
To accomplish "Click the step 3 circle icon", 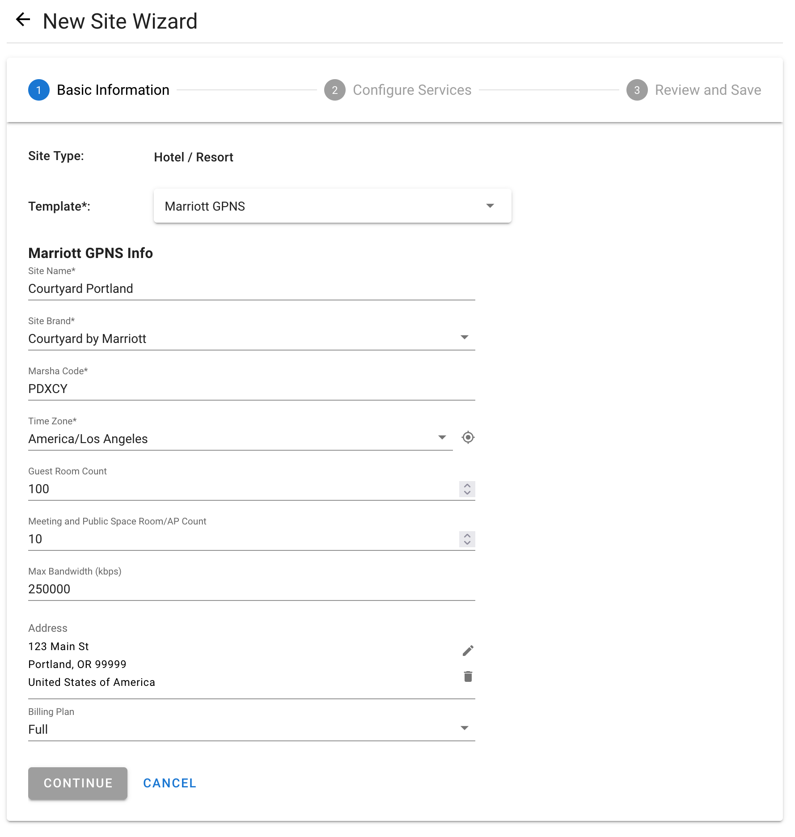I will pyautogui.click(x=637, y=90).
